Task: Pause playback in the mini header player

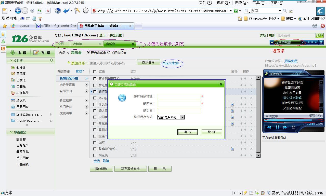Action: 312,43
